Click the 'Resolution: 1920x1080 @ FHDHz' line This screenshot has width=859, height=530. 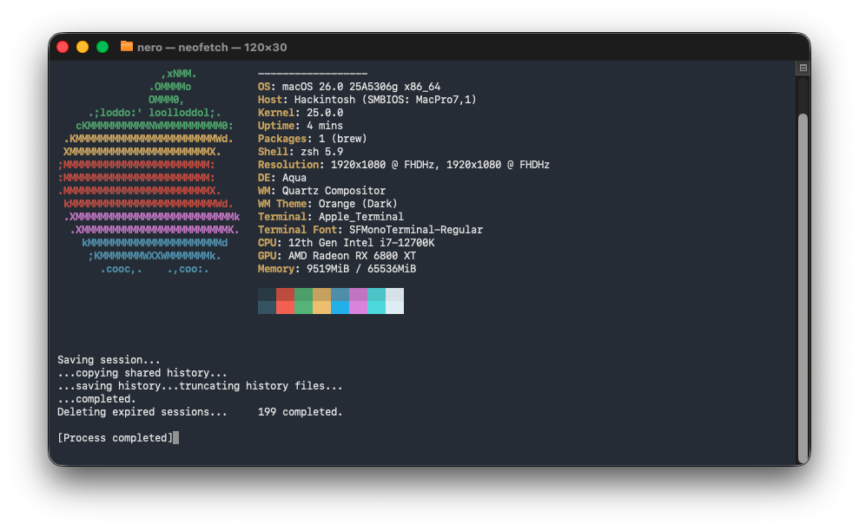point(404,165)
